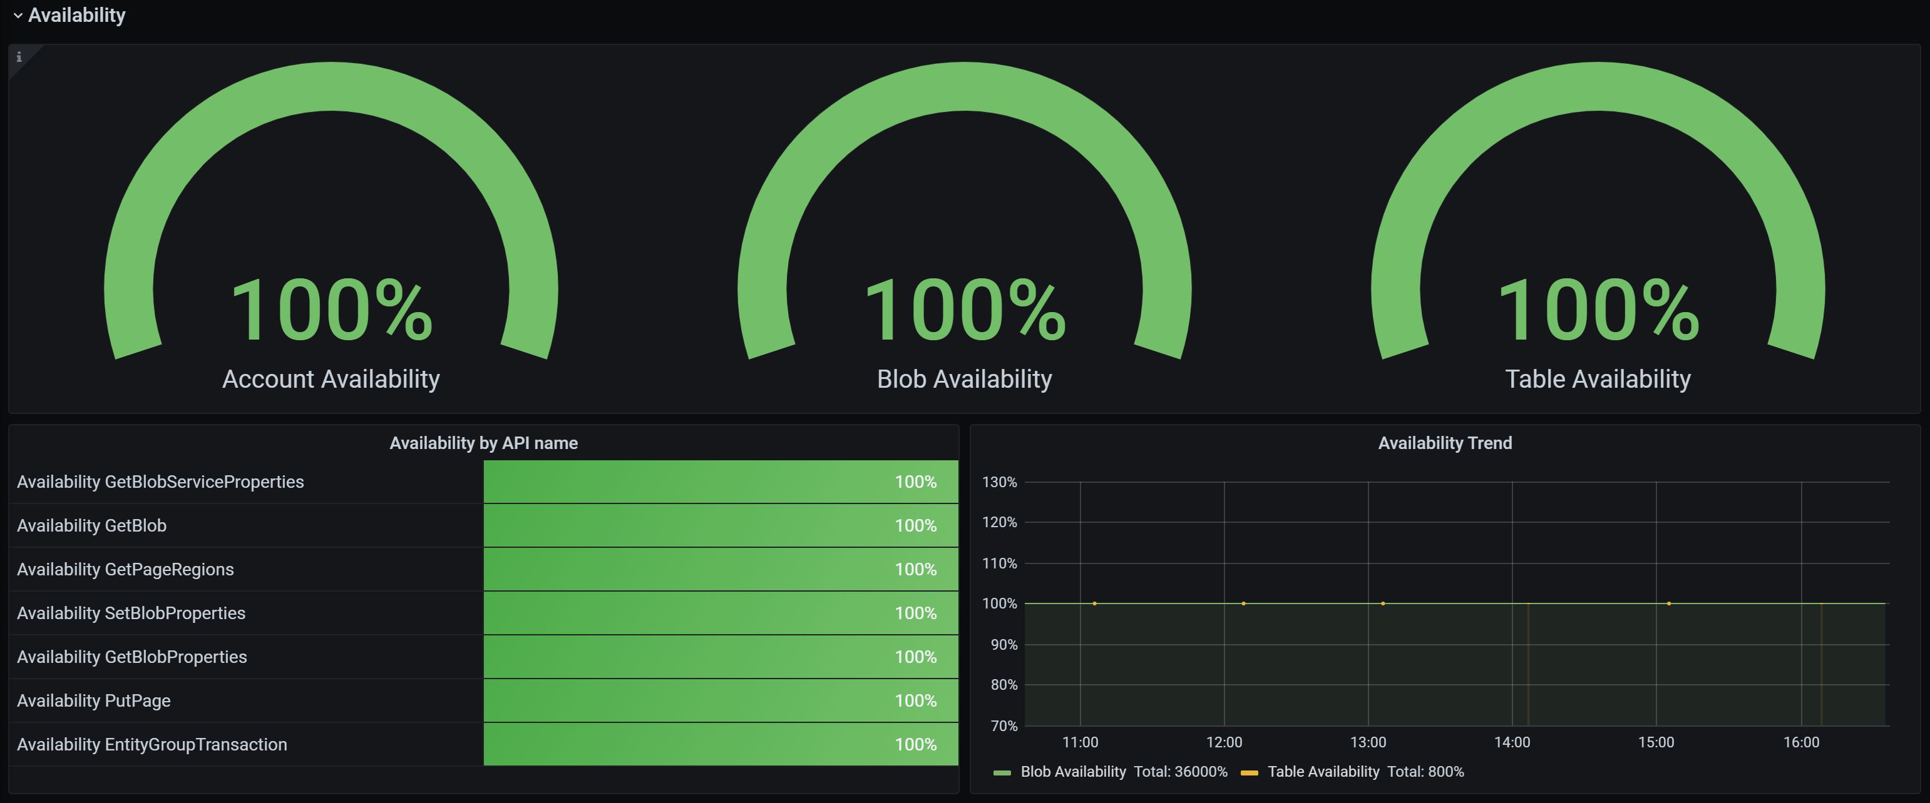The image size is (1930, 803).
Task: Click the Table Availability gauge arc
Action: [x=1598, y=86]
